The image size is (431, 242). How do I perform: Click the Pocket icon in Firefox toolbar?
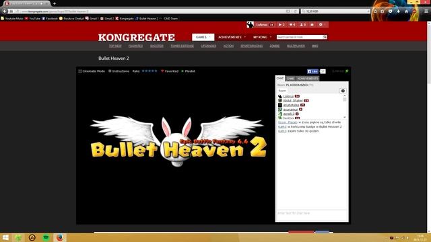[x=391, y=11]
